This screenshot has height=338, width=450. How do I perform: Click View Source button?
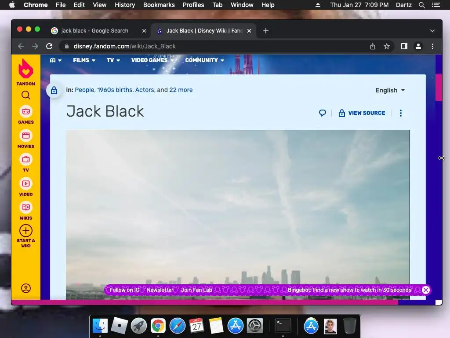click(x=362, y=113)
